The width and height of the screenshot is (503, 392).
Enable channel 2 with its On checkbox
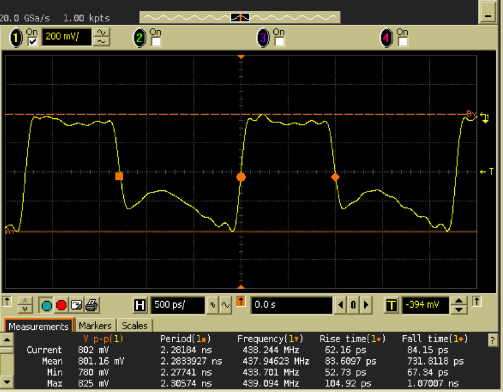(156, 41)
